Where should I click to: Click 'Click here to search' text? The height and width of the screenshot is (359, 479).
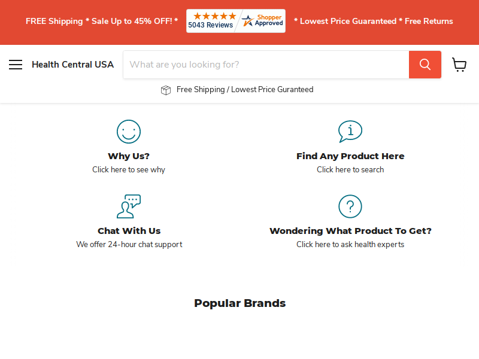pos(350,170)
